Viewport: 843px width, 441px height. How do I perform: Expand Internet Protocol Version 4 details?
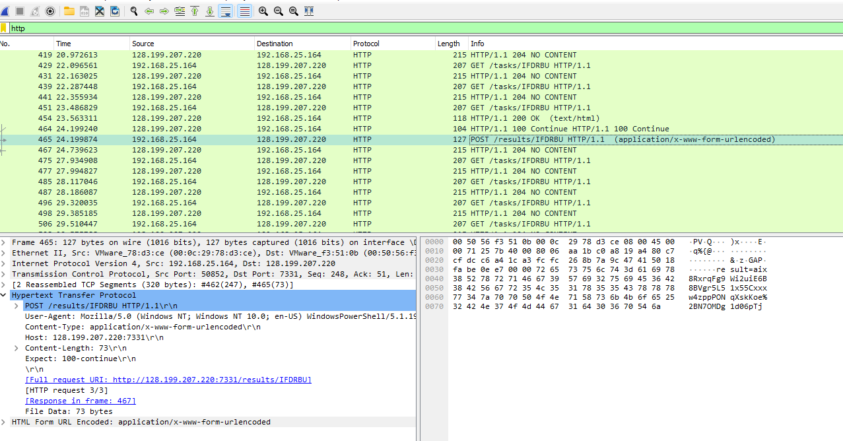point(4,263)
